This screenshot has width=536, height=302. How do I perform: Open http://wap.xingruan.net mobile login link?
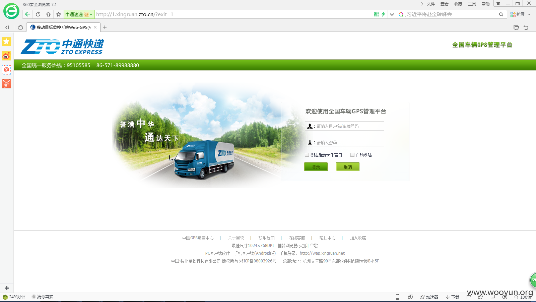(x=322, y=253)
